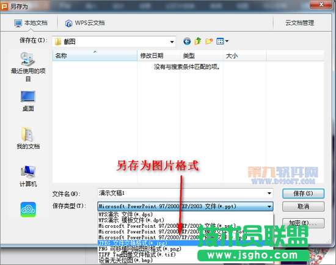Create a new folder icon

(x=209, y=41)
